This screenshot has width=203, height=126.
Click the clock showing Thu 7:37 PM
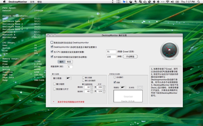[x=188, y=2]
